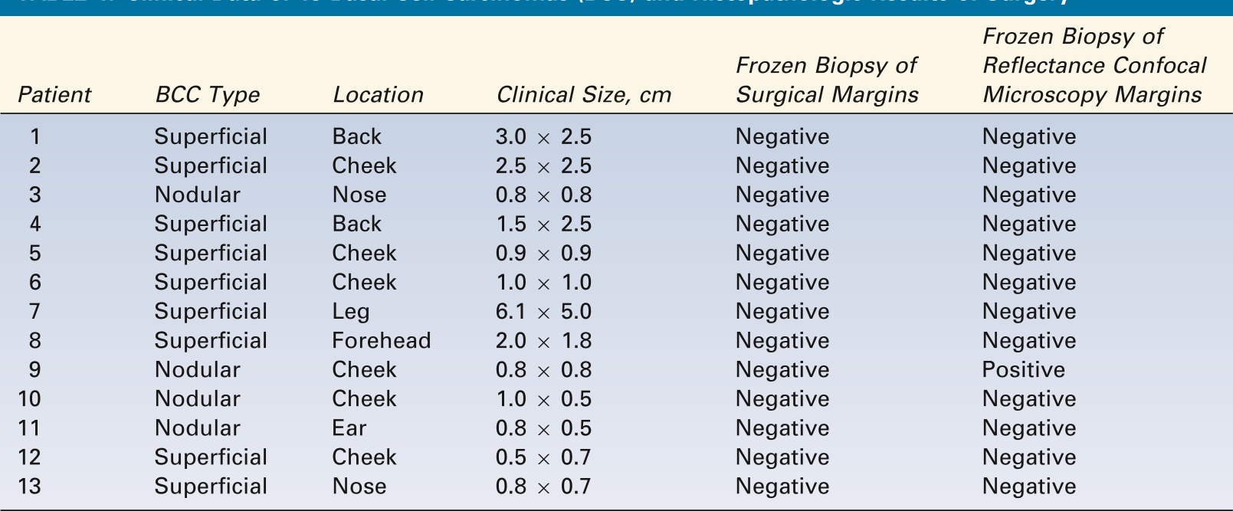Viewport: 1233px width, 511px height.
Task: Select the "Leg" location cell
Action: (351, 312)
